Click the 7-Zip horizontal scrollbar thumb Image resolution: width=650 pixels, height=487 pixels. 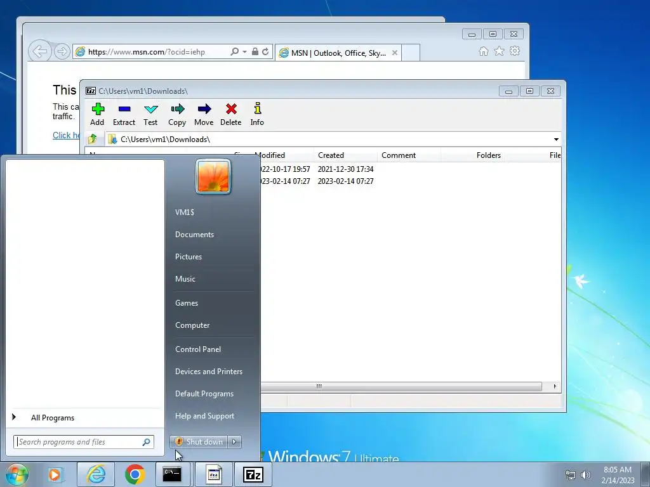tap(401, 386)
